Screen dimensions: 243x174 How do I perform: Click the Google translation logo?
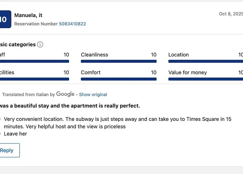click(x=65, y=94)
